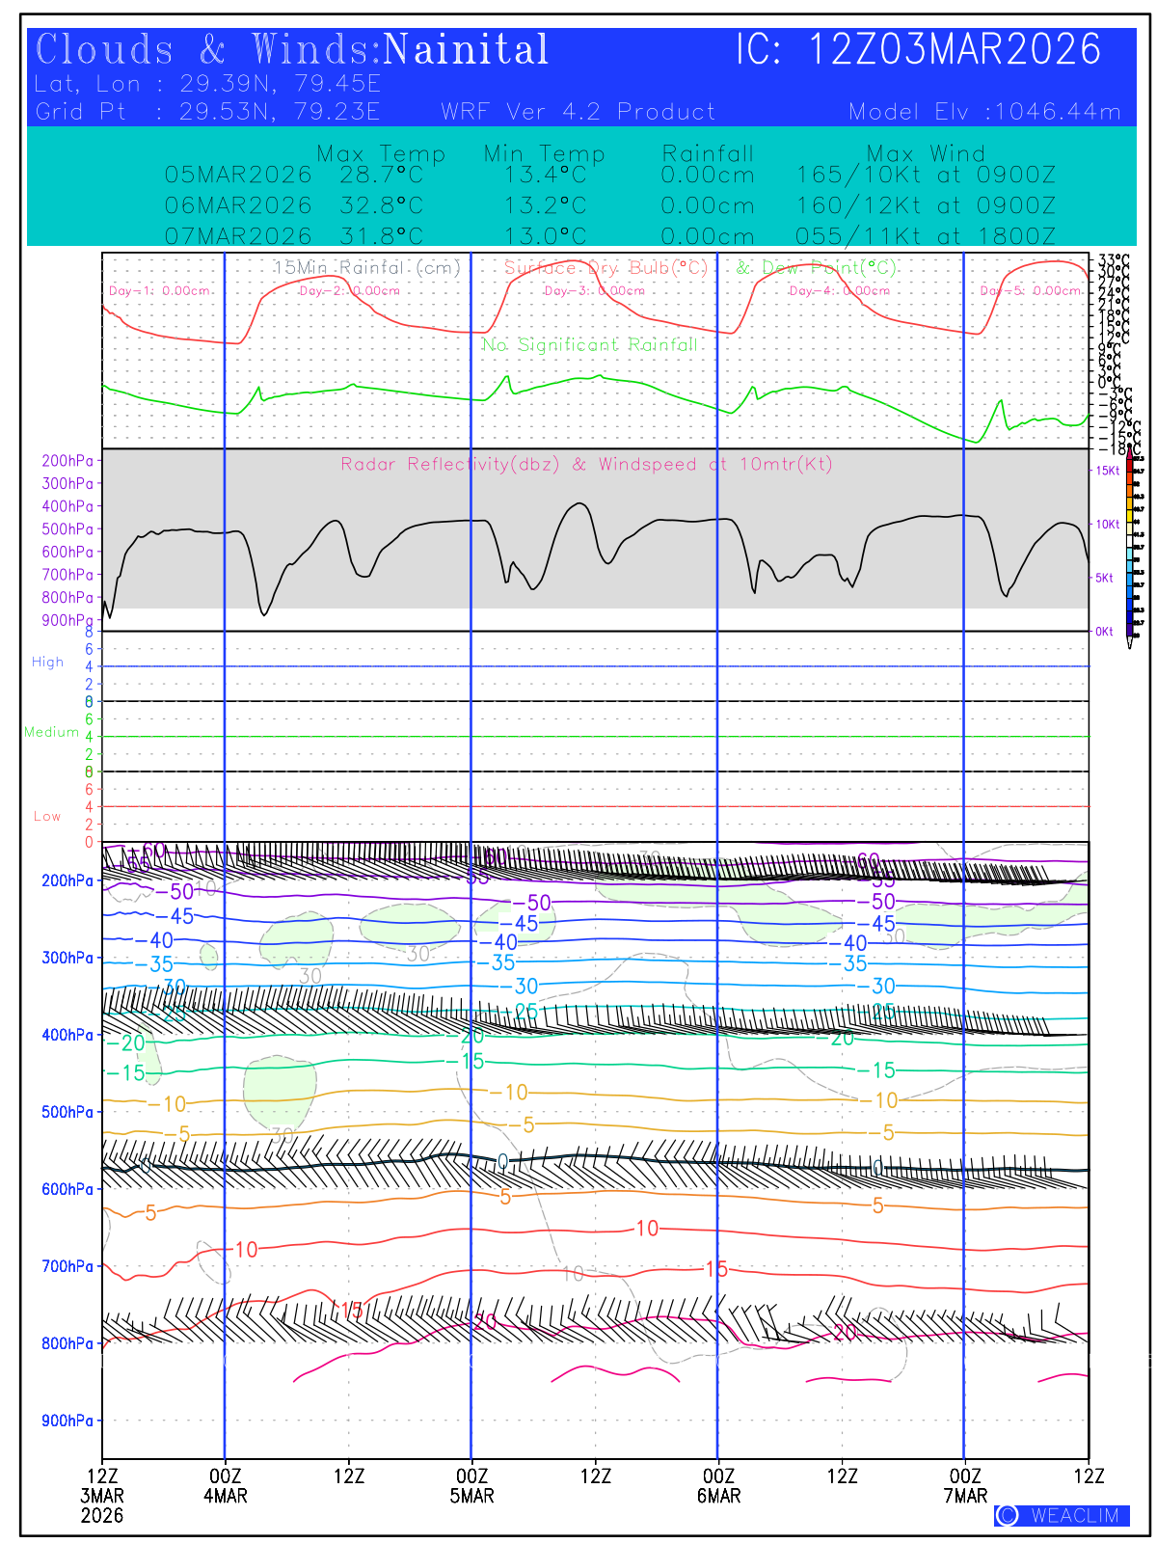Click the No Significant Rainfall message
The height and width of the screenshot is (1543, 1157).
point(588,344)
